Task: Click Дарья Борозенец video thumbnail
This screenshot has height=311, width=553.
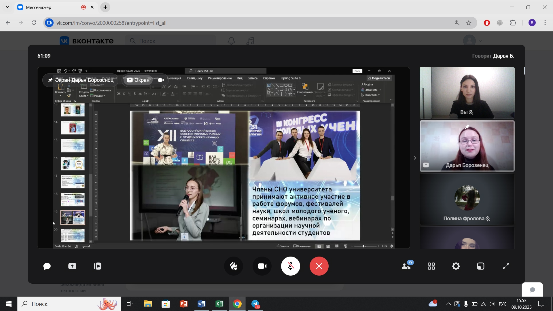Action: tap(467, 146)
